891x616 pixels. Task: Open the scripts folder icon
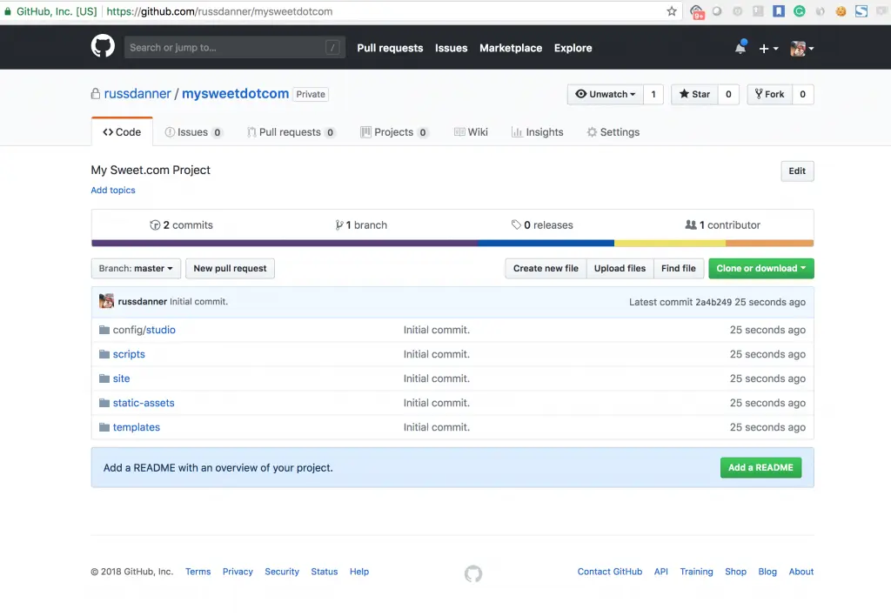104,354
